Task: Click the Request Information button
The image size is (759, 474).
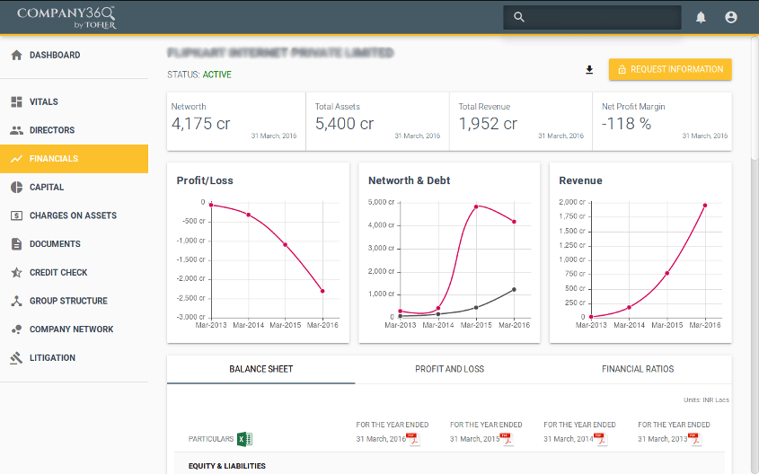Action: (670, 69)
